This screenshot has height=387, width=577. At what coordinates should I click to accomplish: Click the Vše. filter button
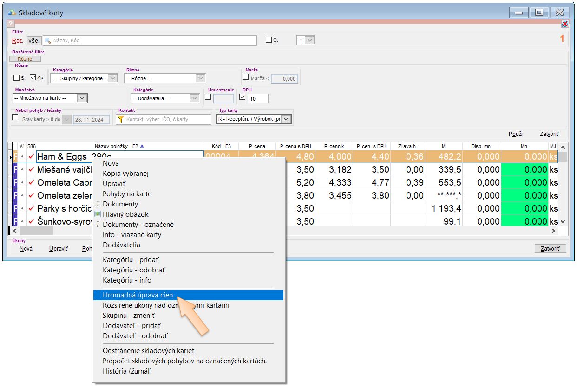(x=33, y=40)
